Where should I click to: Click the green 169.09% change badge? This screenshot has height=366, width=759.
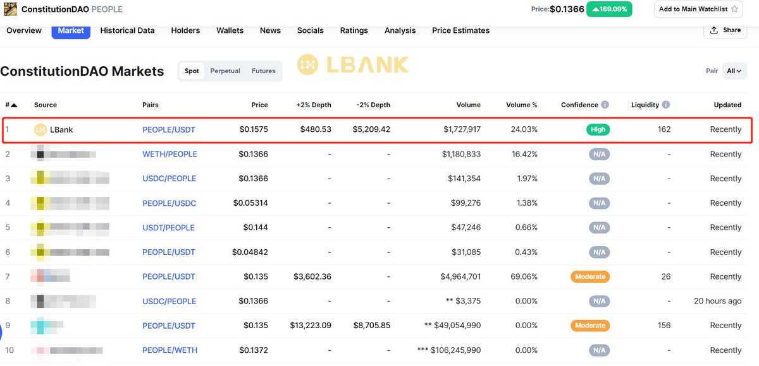click(609, 9)
